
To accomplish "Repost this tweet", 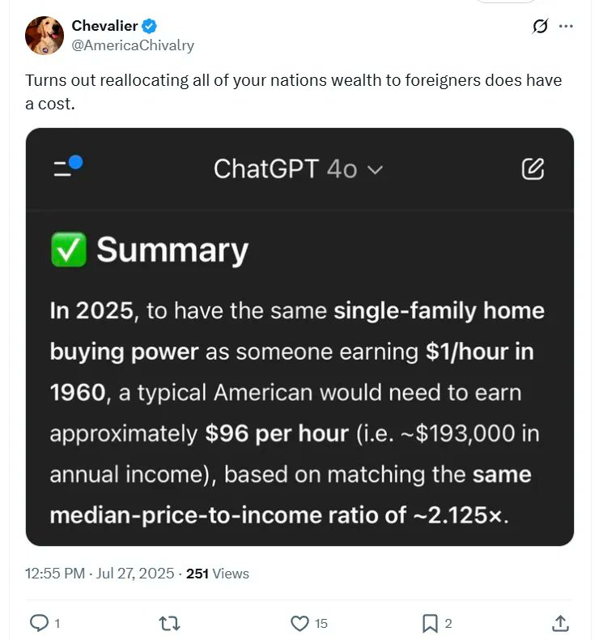I will [x=169, y=622].
